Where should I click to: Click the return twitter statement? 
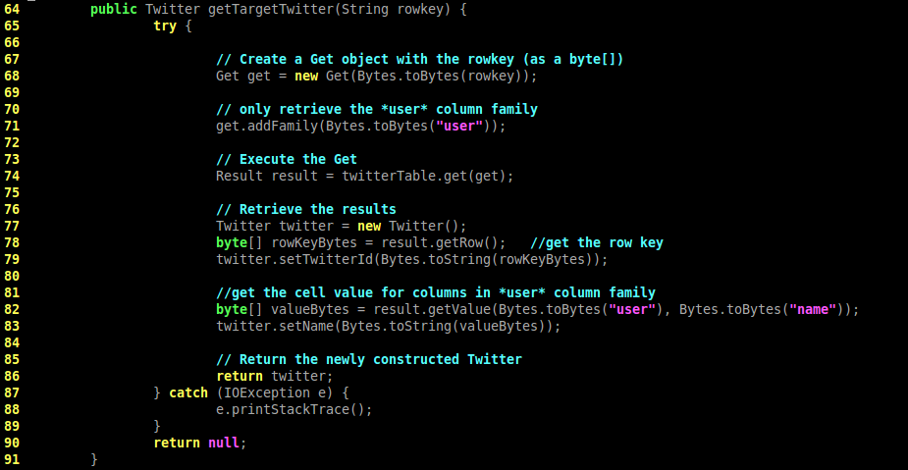coord(275,376)
